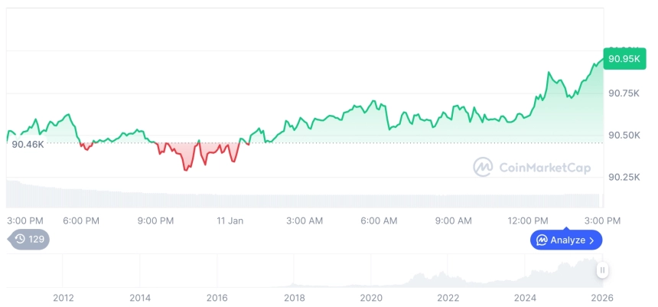
Task: Click 2024 on the overview timeline
Action: [525, 297]
